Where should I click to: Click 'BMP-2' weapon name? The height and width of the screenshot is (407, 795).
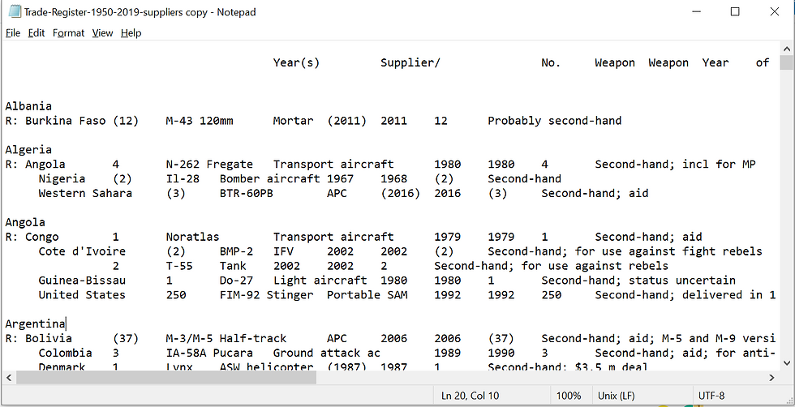point(236,251)
